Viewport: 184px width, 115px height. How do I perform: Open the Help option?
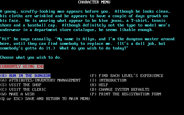[x=99, y=85]
